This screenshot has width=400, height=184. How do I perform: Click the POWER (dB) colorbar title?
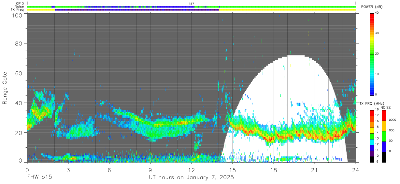(372, 7)
